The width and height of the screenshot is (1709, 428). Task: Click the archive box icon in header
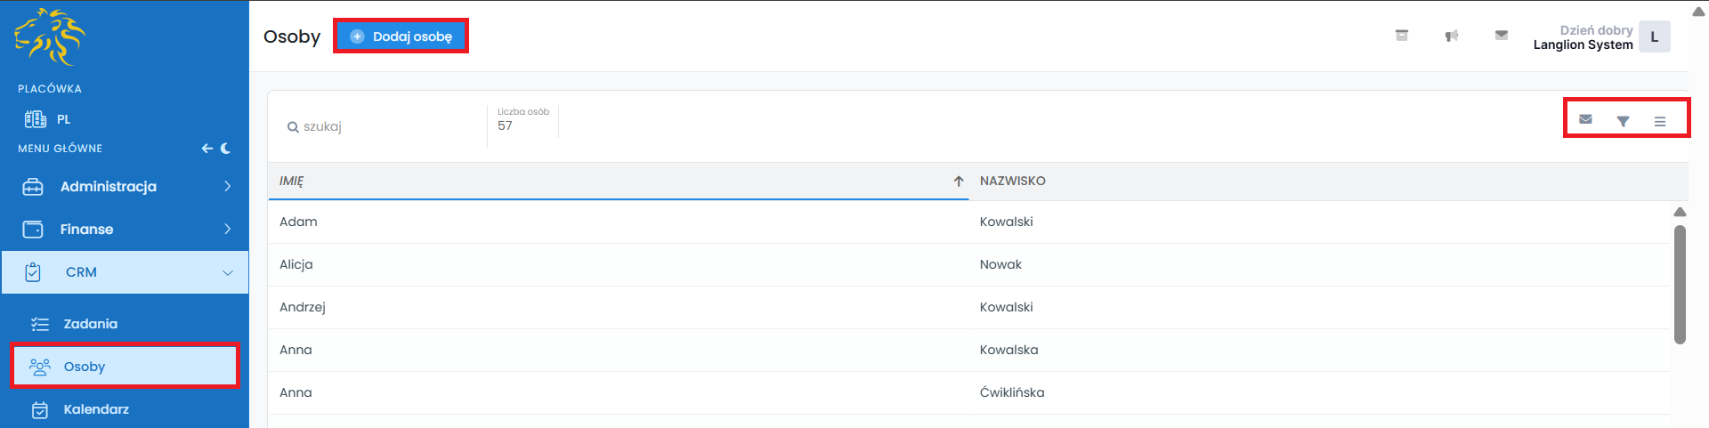point(1402,36)
